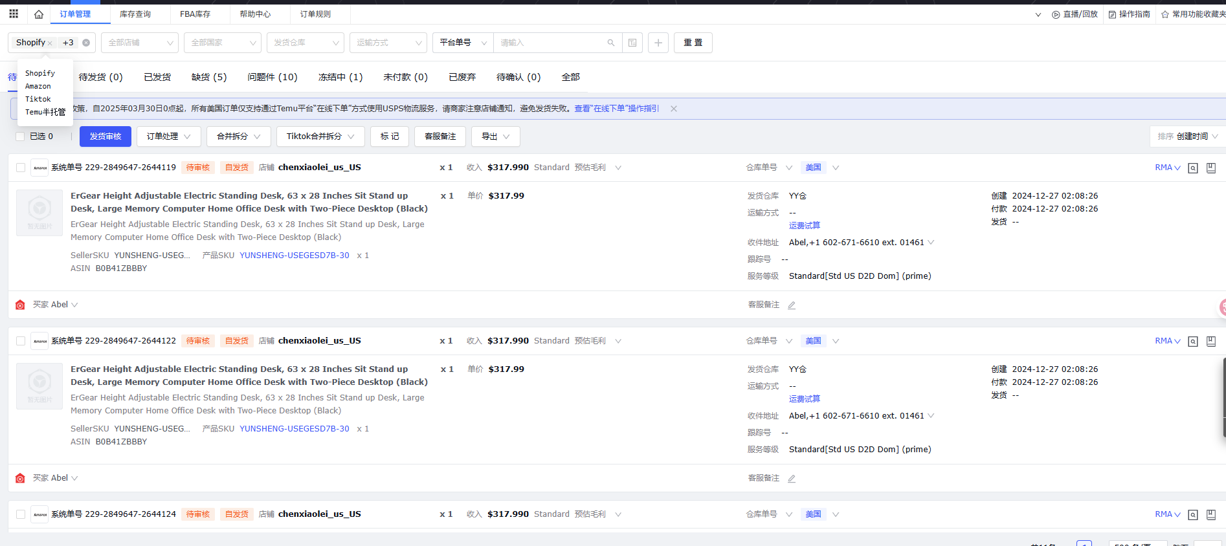Click bookmark icon for order 2644122
The height and width of the screenshot is (546, 1226).
point(1210,342)
